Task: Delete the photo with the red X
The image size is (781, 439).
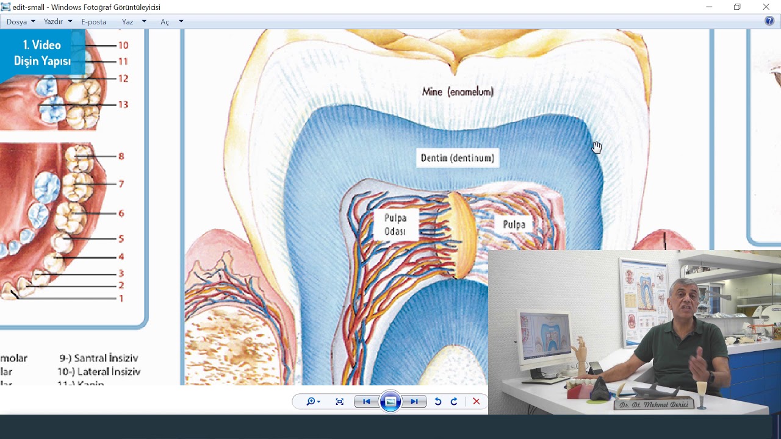Action: pos(477,401)
